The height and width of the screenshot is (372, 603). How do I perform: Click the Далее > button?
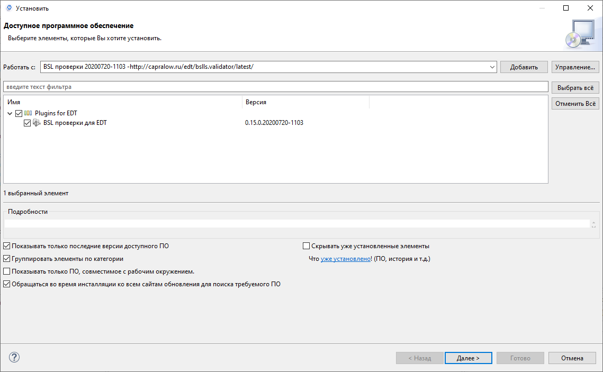(468, 358)
